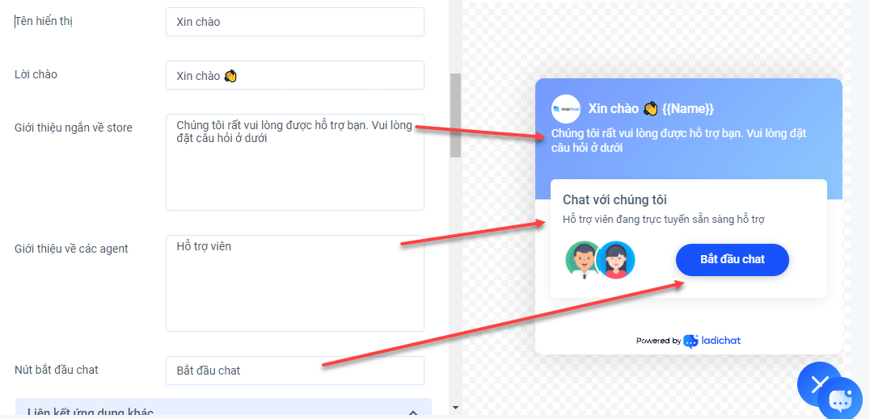Click the 'Giới thiệu ngắn về store' label
The width and height of the screenshot is (870, 419).
tap(74, 128)
